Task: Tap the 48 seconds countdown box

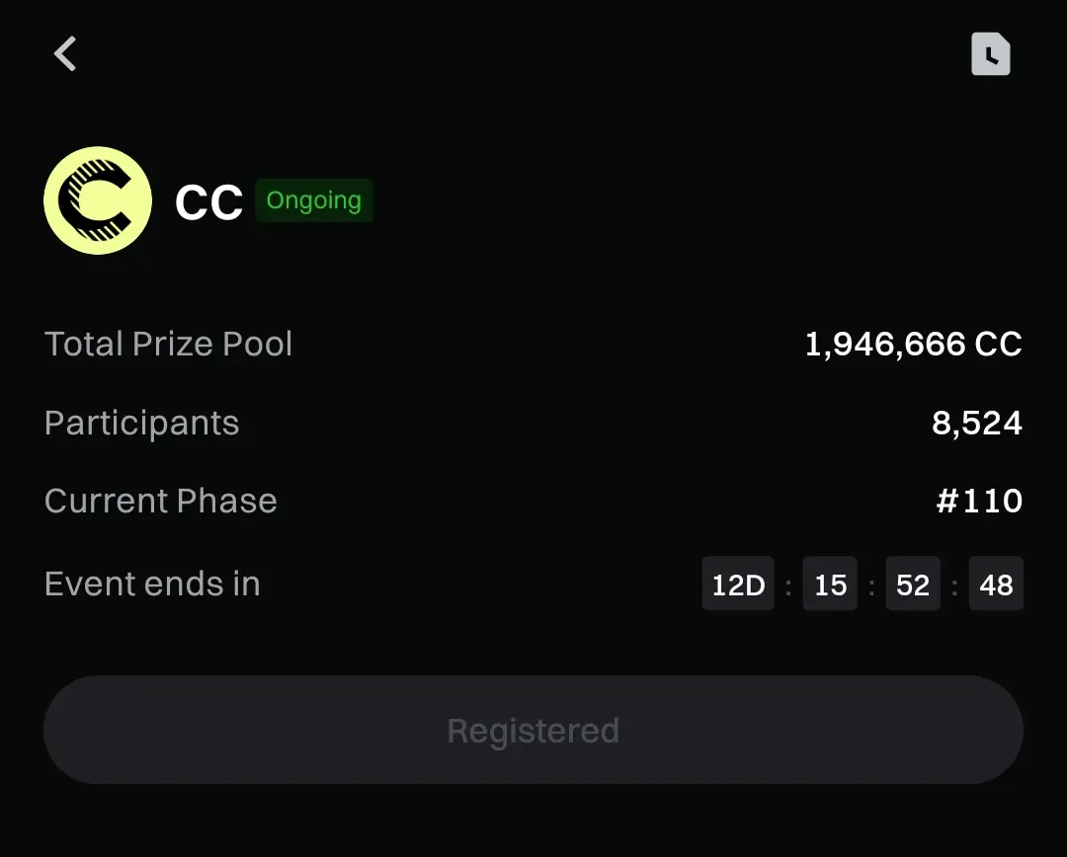Action: pyautogui.click(x=996, y=584)
